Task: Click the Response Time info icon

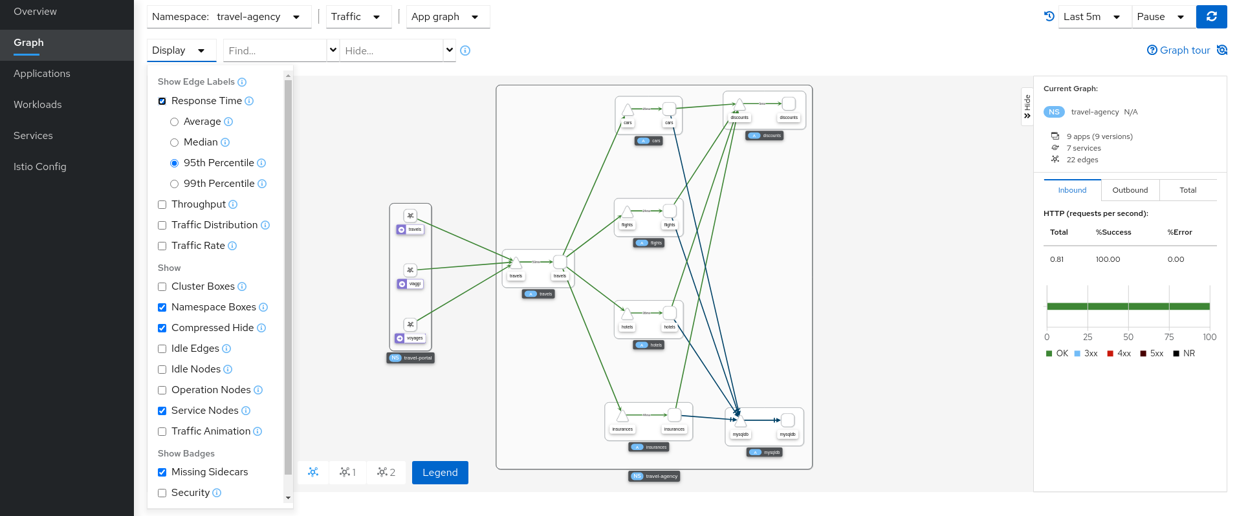Action: [x=249, y=101]
